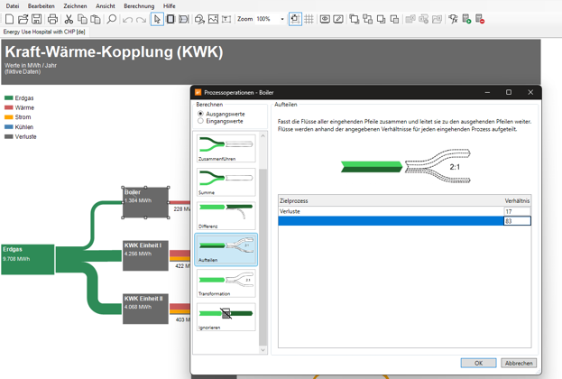Select the pointer arrow tool

click(x=157, y=19)
